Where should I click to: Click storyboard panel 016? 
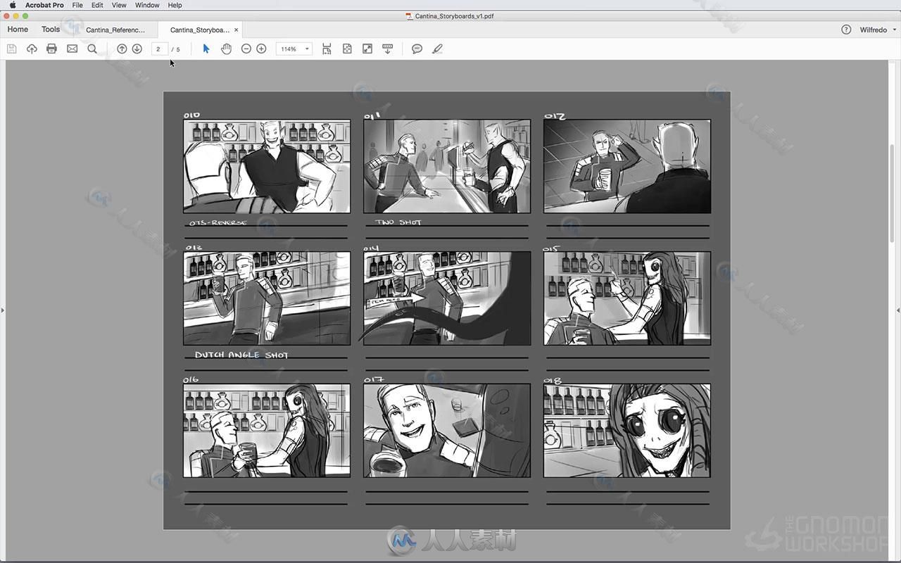coord(267,431)
